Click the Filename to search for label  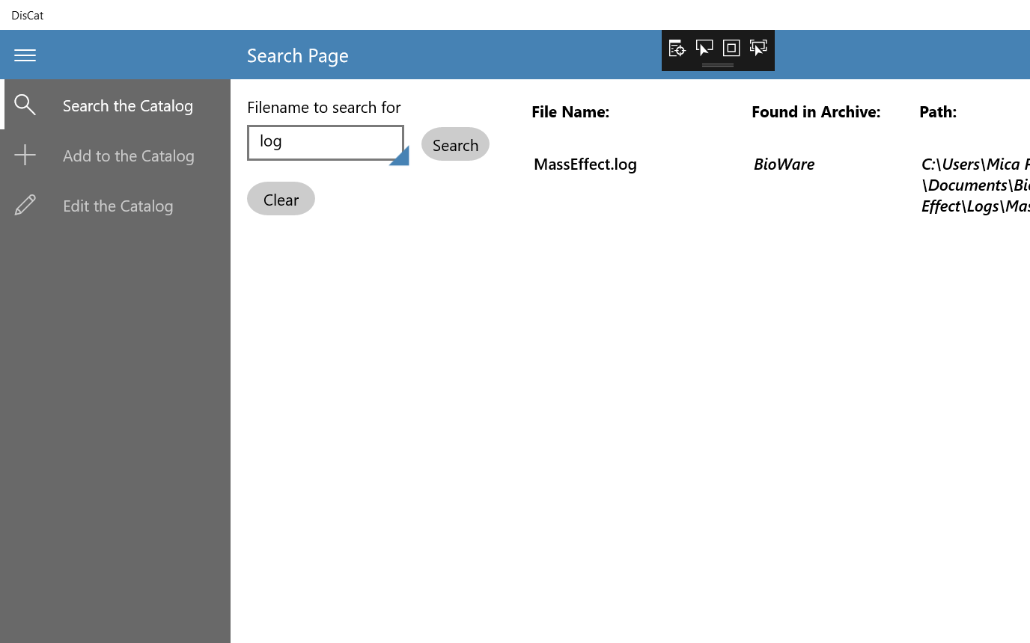pos(324,107)
